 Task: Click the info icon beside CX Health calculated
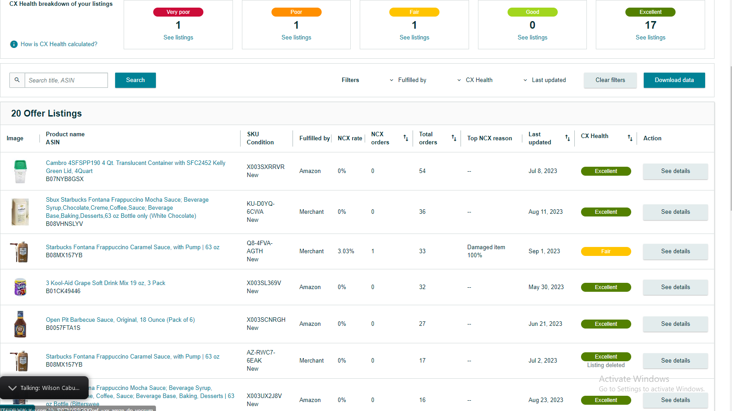point(14,44)
